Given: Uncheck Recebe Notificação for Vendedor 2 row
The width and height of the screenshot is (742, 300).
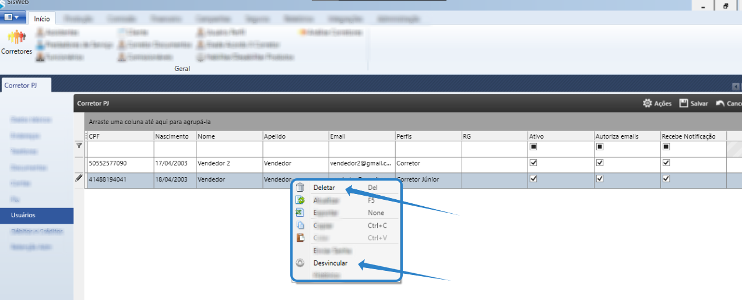Looking at the screenshot, I should point(666,163).
